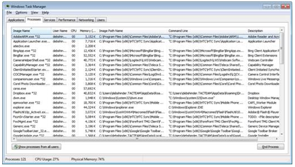Click the Physical Memory: 74% status entry
The image size is (295, 167).
click(88, 159)
